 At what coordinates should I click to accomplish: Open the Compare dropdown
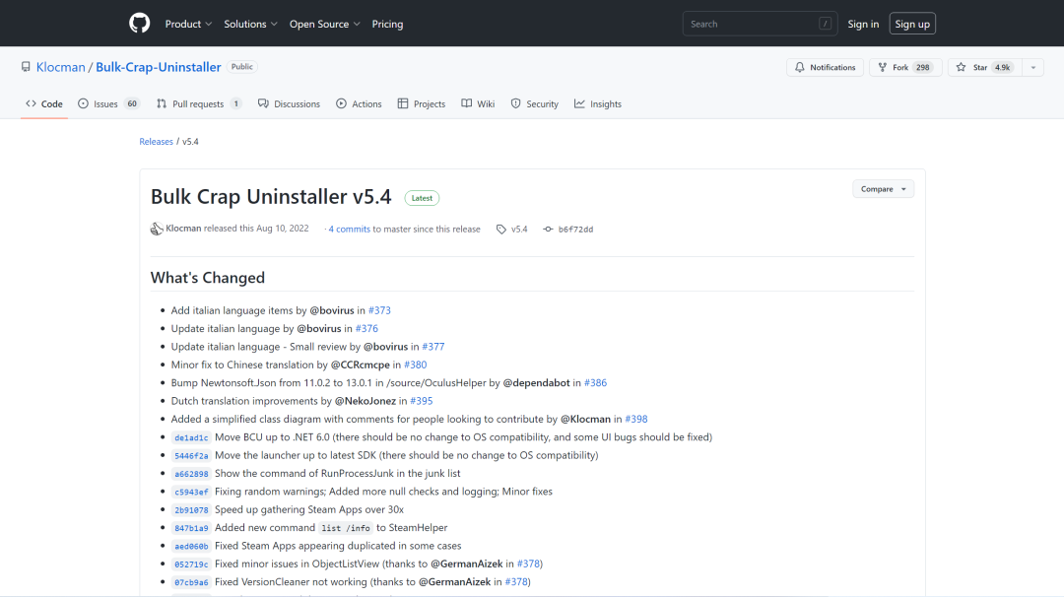click(883, 189)
